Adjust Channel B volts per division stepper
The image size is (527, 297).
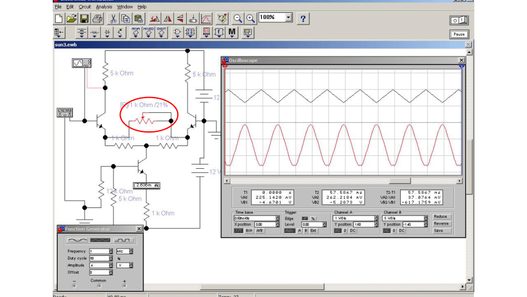point(426,218)
